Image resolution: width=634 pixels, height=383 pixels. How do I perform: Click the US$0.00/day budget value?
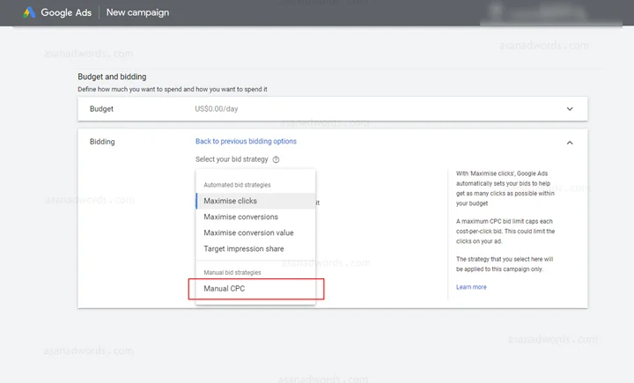tap(217, 109)
